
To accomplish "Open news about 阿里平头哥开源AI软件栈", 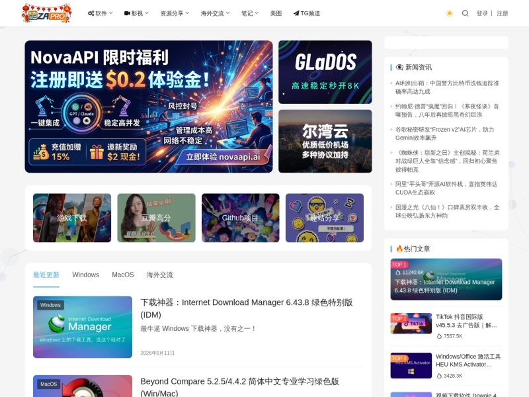I will [x=446, y=188].
